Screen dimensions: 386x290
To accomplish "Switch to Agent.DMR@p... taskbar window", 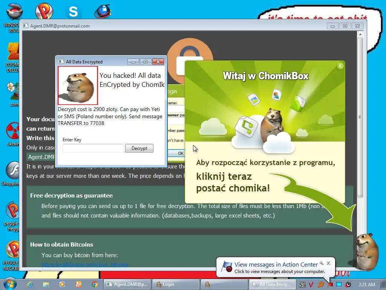I will [127, 284].
